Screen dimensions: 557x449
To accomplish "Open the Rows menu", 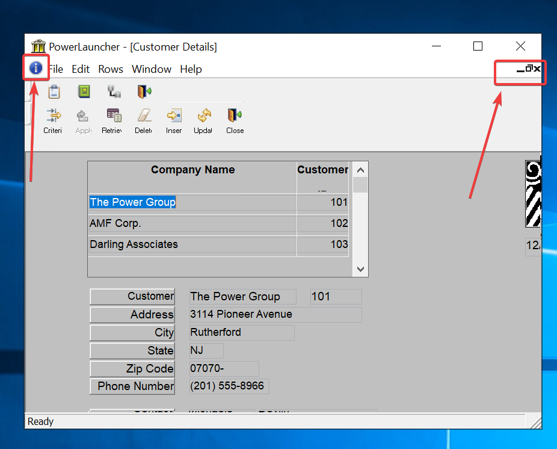I will [x=111, y=69].
